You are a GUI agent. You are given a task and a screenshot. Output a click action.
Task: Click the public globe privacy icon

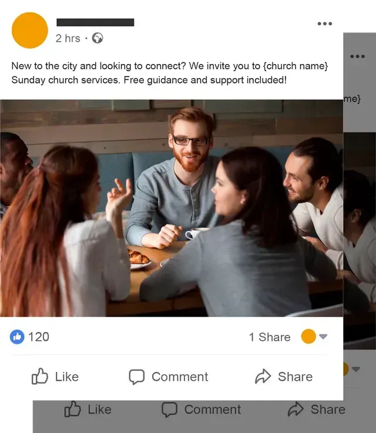pos(98,38)
